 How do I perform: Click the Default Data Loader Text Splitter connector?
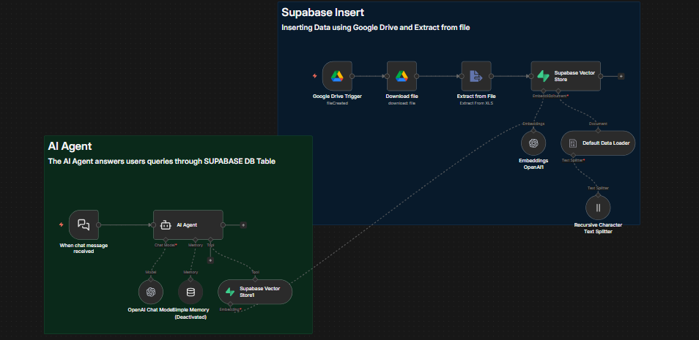(573, 155)
